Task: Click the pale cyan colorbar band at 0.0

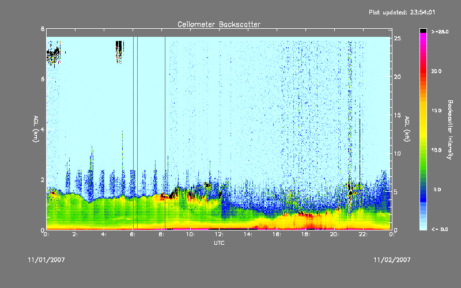Action: pos(423,227)
